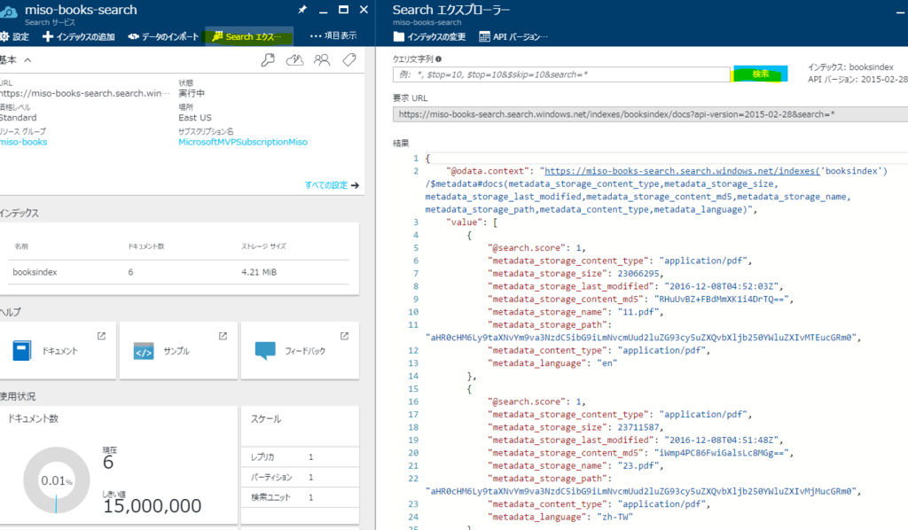Open the スケール scale tile
The height and width of the screenshot is (530, 908).
300,465
